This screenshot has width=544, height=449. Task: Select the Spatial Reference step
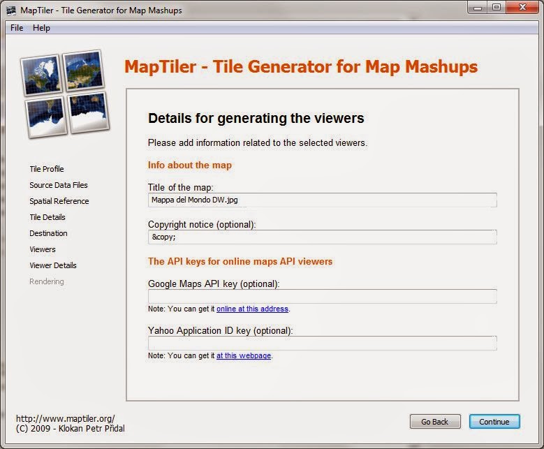click(59, 201)
